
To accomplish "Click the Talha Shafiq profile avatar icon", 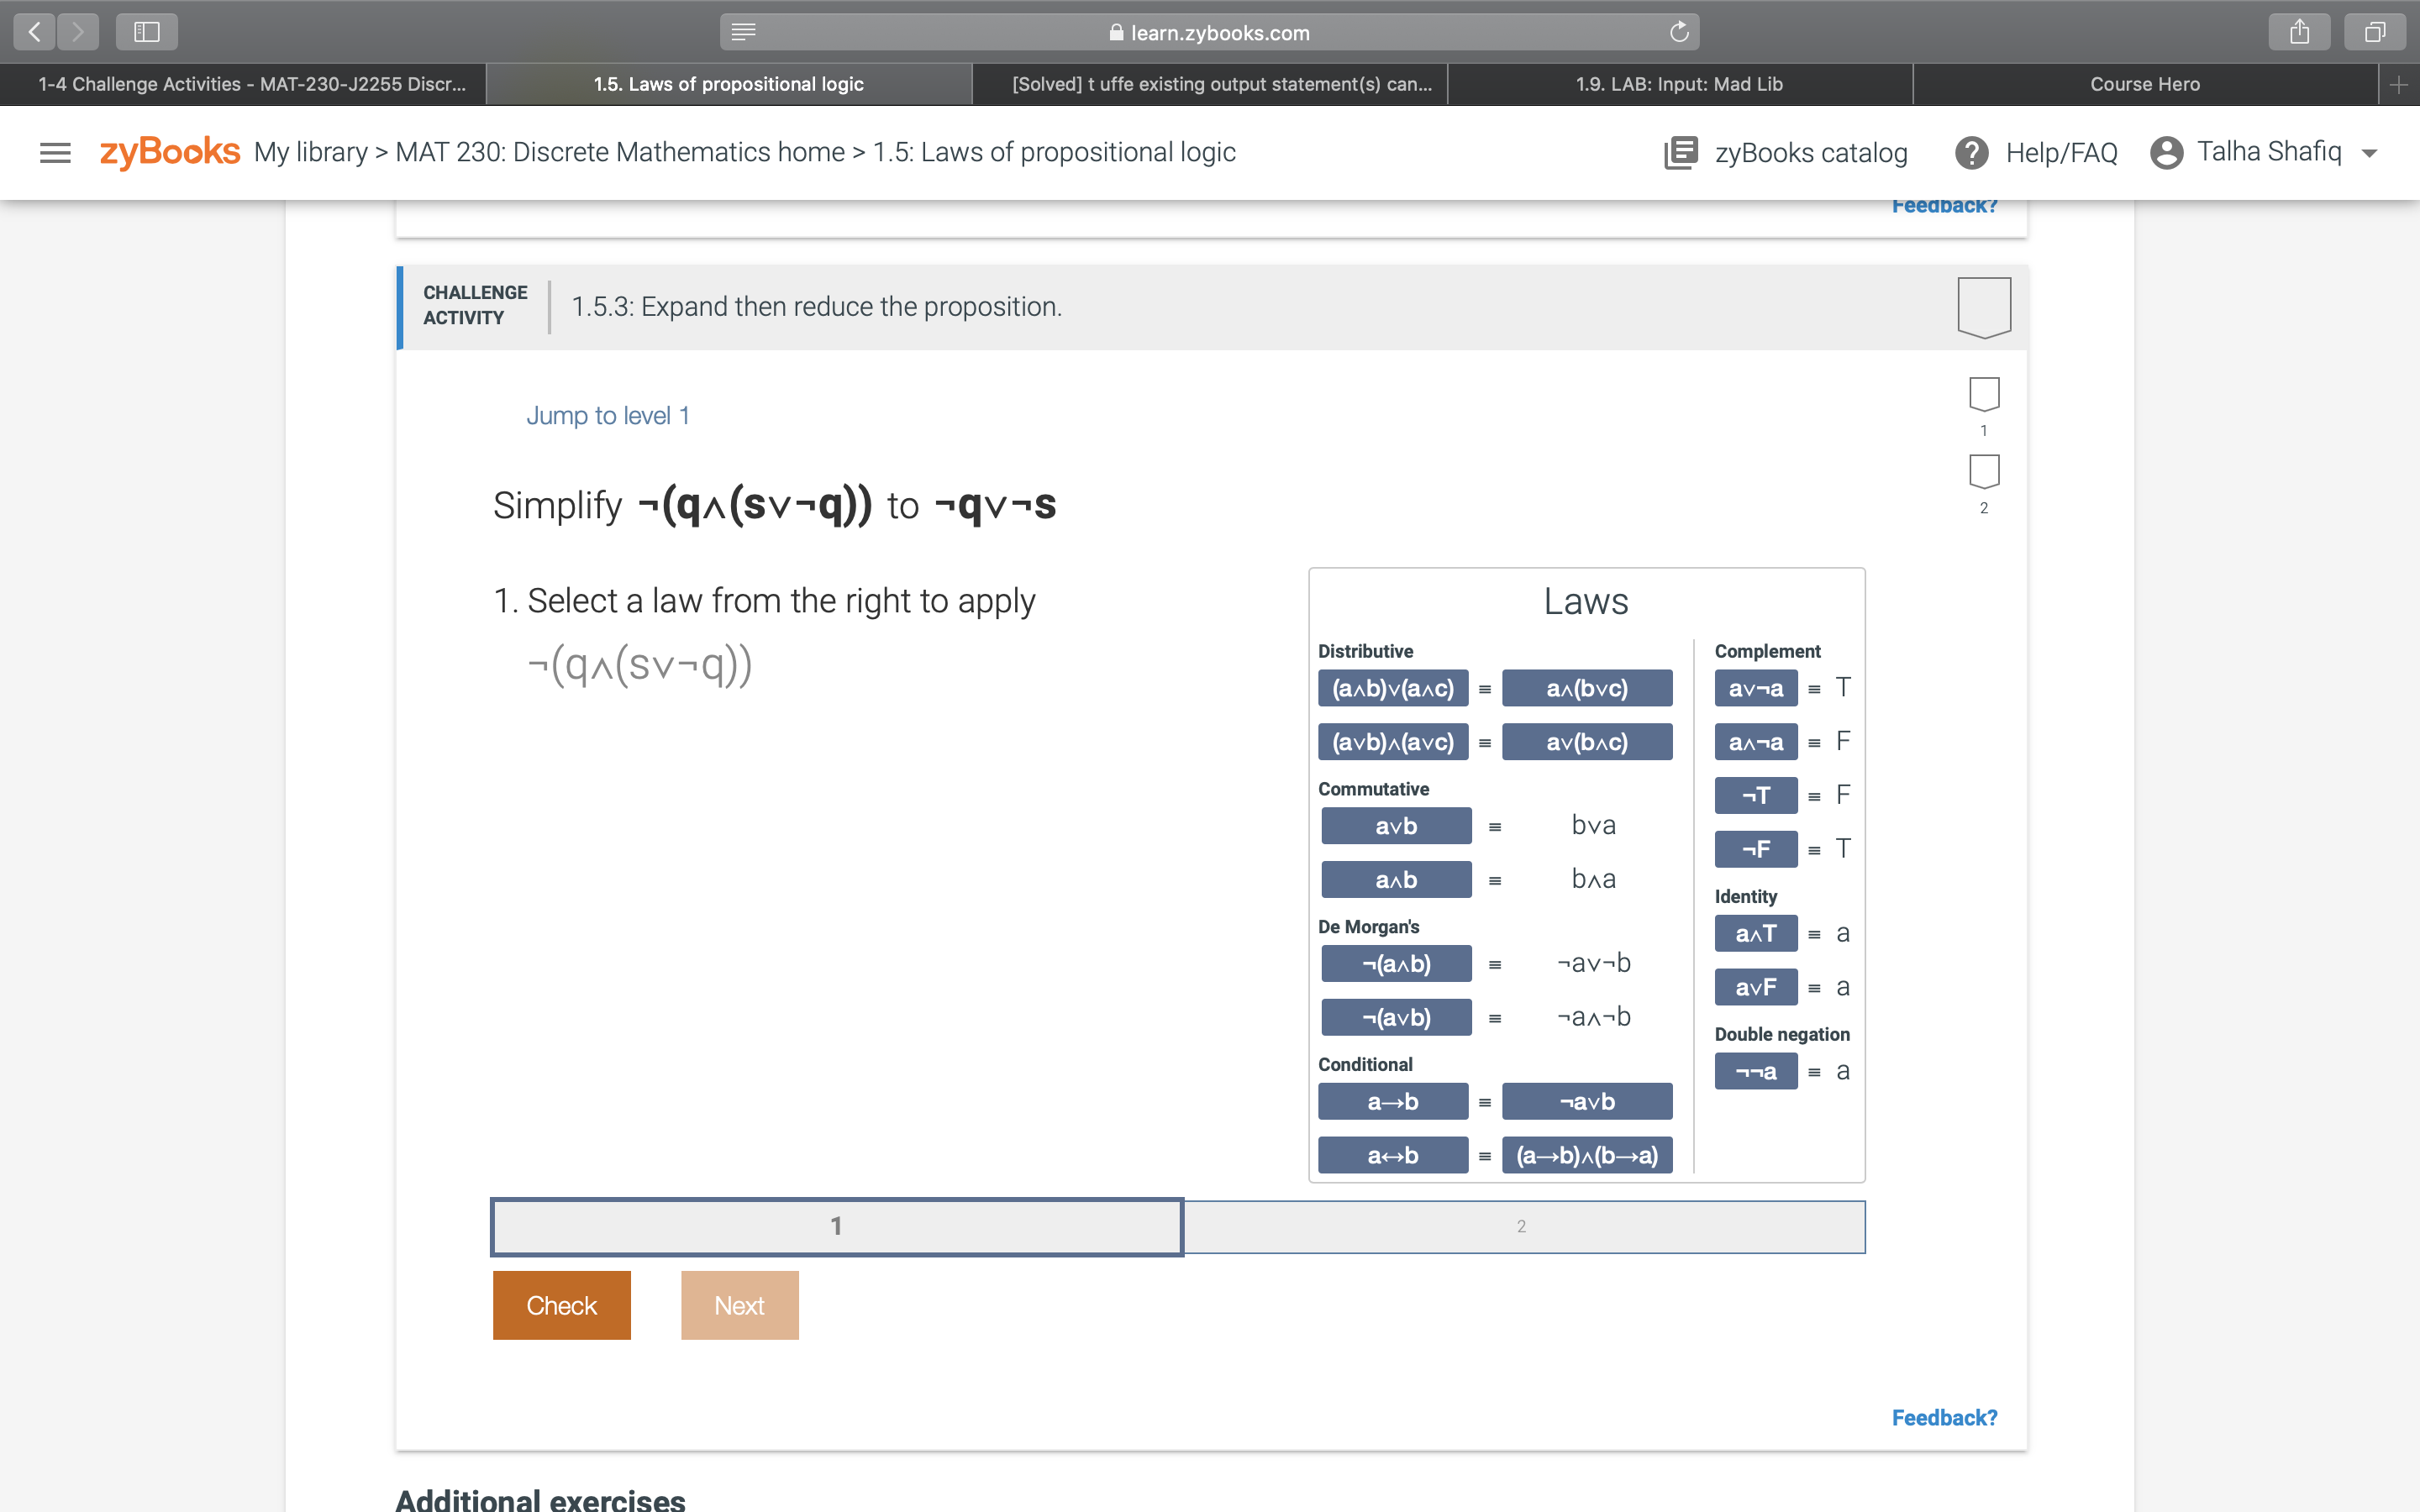I will 2165,152.
